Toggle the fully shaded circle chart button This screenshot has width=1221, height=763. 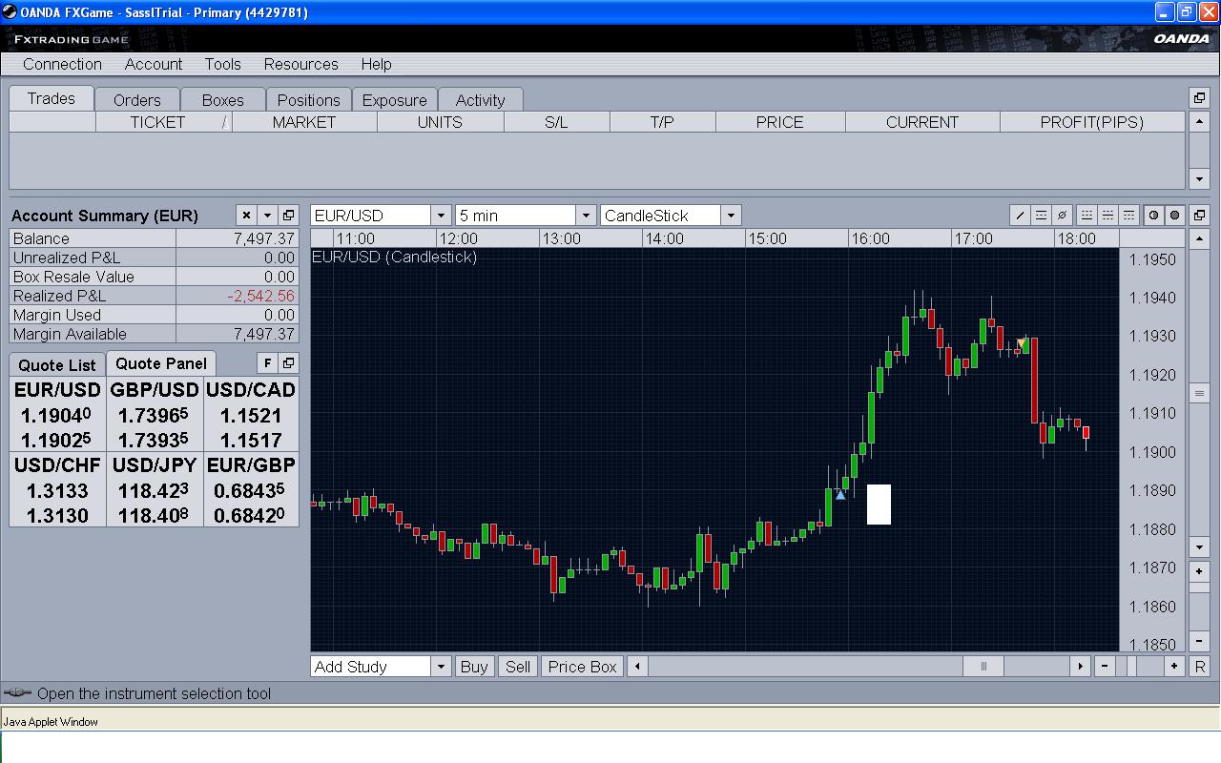(1174, 216)
